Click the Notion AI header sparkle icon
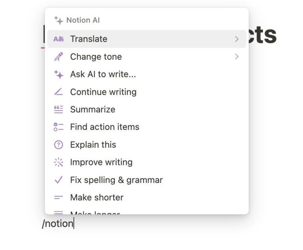This screenshot has height=250, width=303. 58,20
